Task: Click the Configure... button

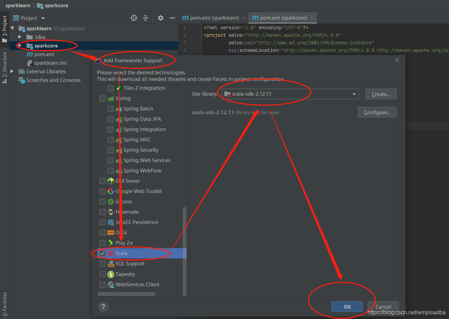Action: point(377,113)
